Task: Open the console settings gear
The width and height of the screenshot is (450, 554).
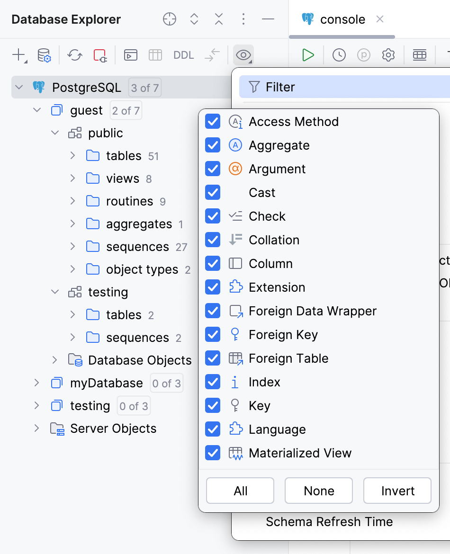Action: [x=388, y=55]
